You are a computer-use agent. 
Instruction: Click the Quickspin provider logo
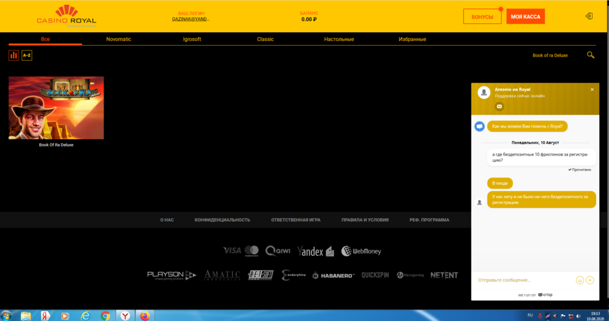tap(375, 275)
